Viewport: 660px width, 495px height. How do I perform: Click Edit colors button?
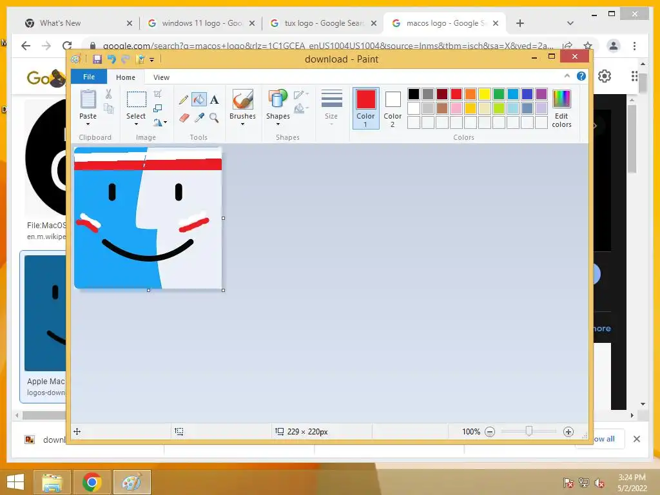pyautogui.click(x=561, y=108)
